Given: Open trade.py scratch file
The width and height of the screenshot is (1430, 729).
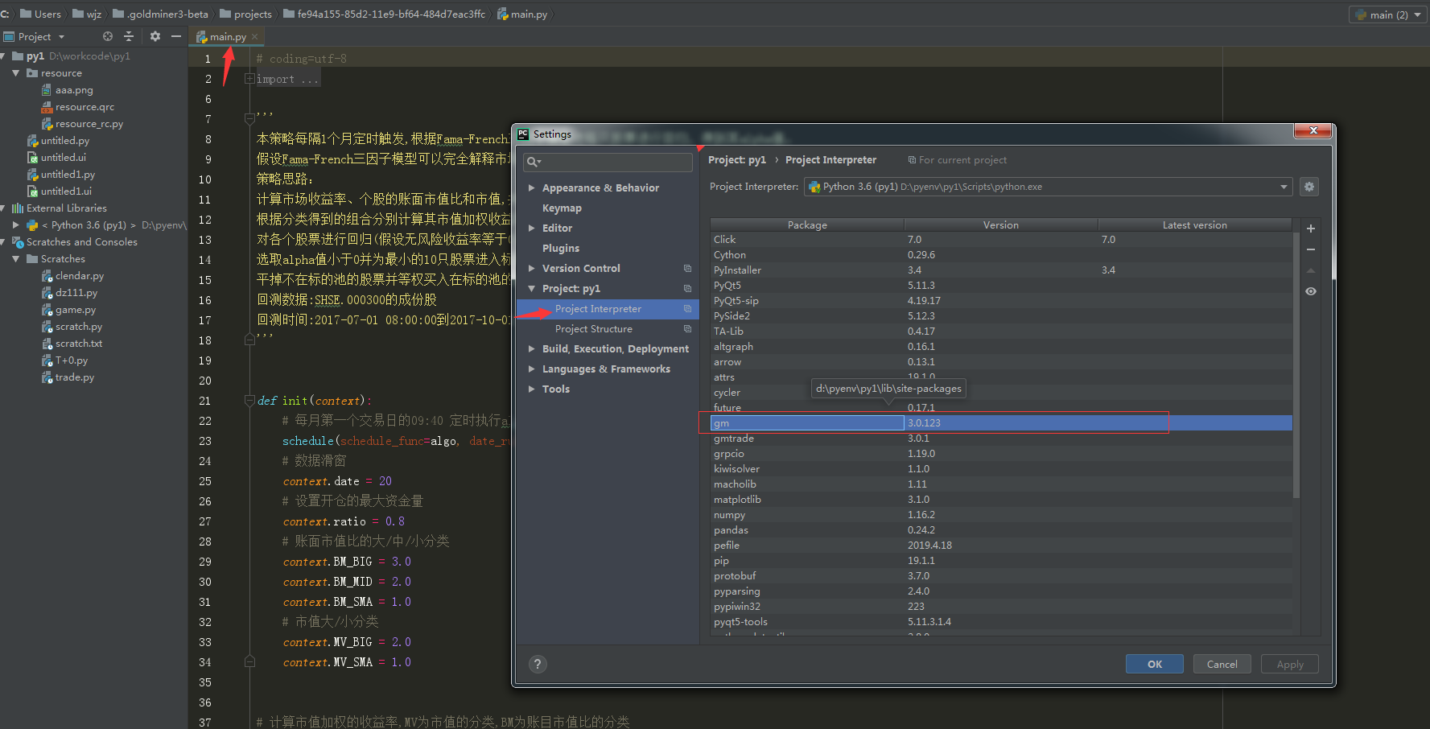Looking at the screenshot, I should 74,377.
